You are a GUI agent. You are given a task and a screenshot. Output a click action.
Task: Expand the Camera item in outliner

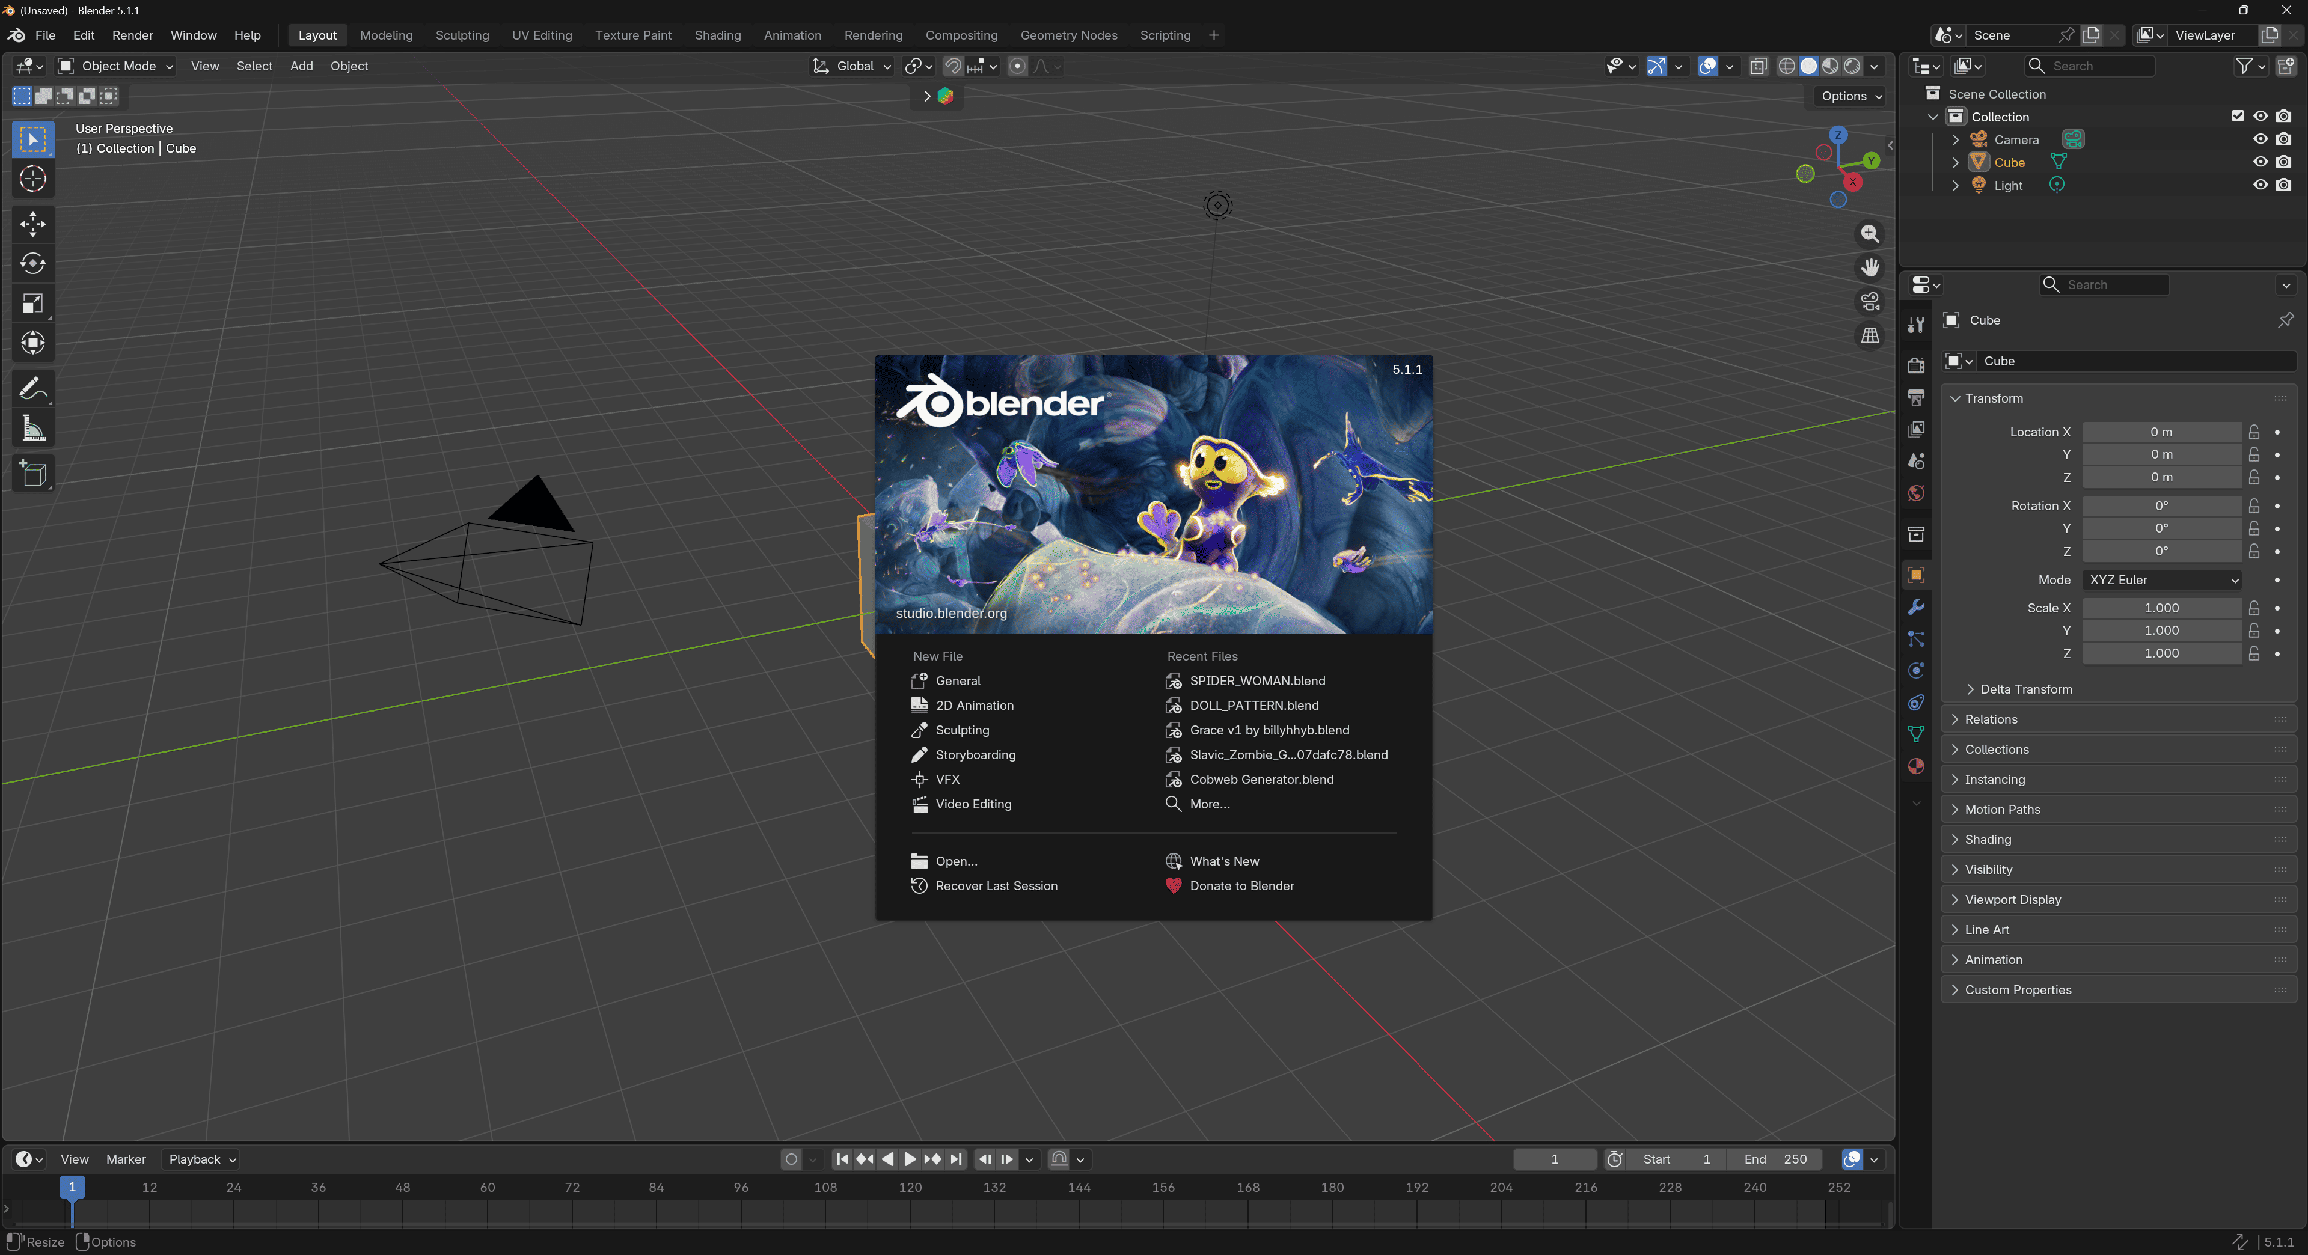pyautogui.click(x=1955, y=139)
